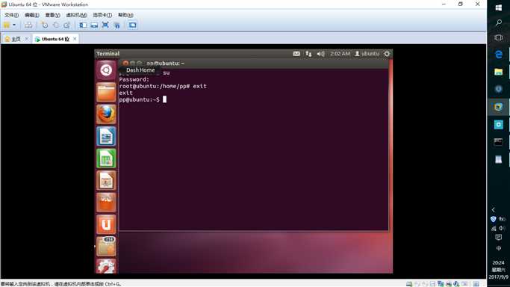Open the Files manager in Ubuntu launcher
Image resolution: width=510 pixels, height=287 pixels.
point(106,92)
